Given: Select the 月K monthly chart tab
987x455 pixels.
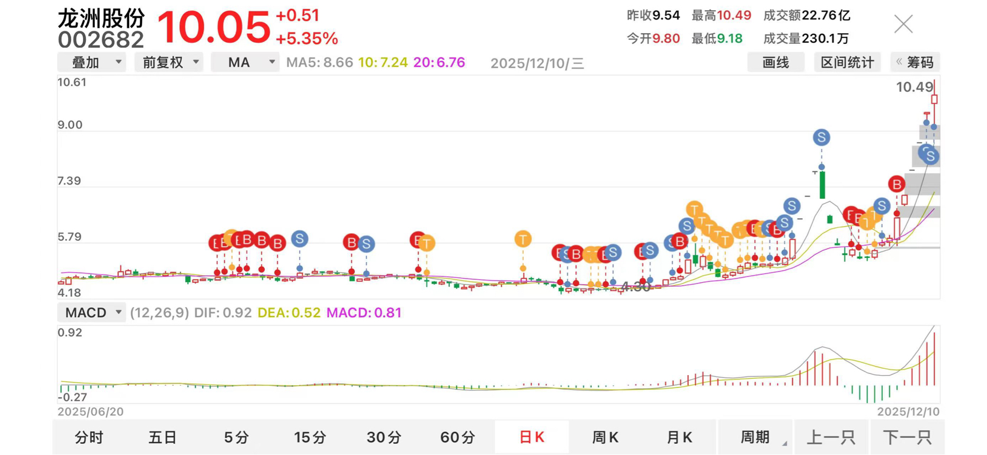Looking at the screenshot, I should pos(679,437).
